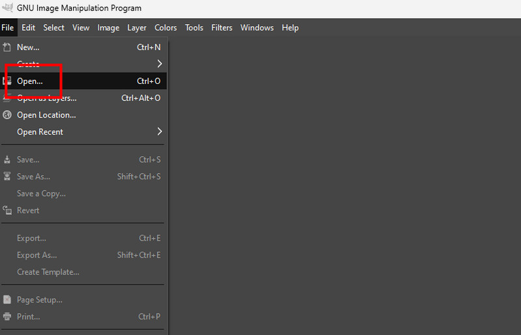The width and height of the screenshot is (521, 335).
Task: Click the printer icon beside Print
Action: point(7,317)
